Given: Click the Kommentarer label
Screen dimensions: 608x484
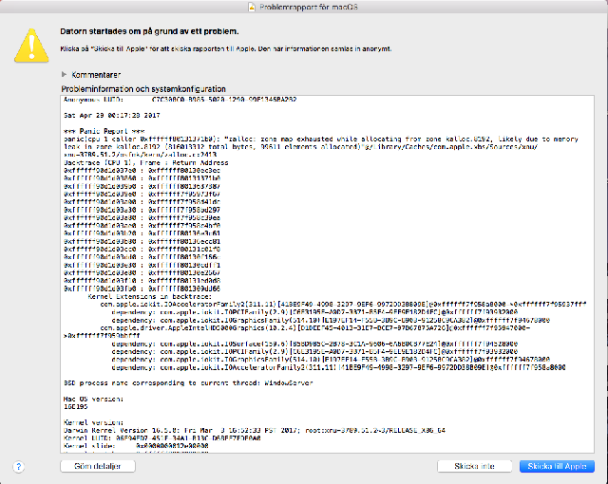Looking at the screenshot, I should pos(95,73).
